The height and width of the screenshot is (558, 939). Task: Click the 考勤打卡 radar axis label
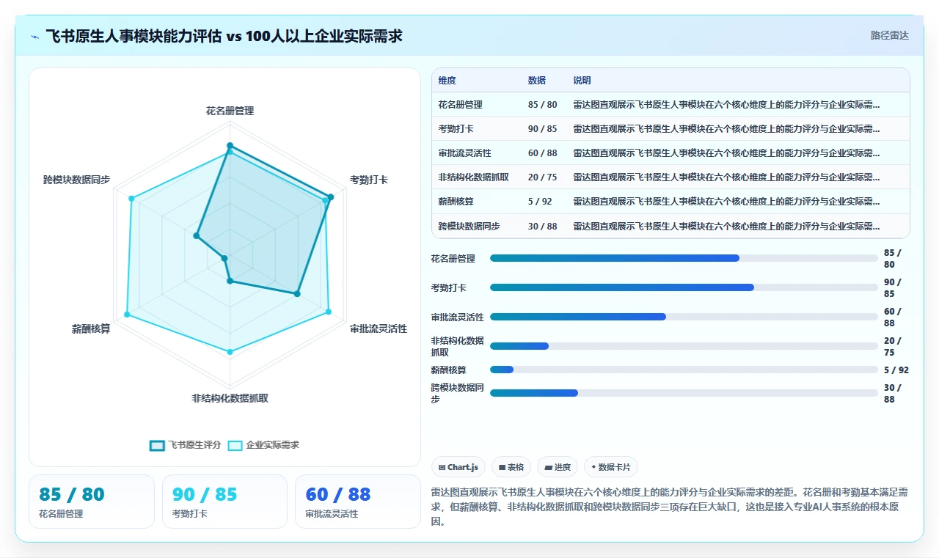tap(369, 179)
